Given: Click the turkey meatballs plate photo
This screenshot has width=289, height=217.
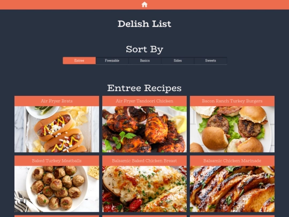Looking at the screenshot, I should pos(57,189).
